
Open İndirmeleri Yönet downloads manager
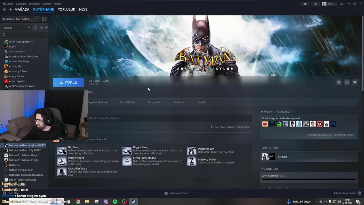tap(176, 193)
